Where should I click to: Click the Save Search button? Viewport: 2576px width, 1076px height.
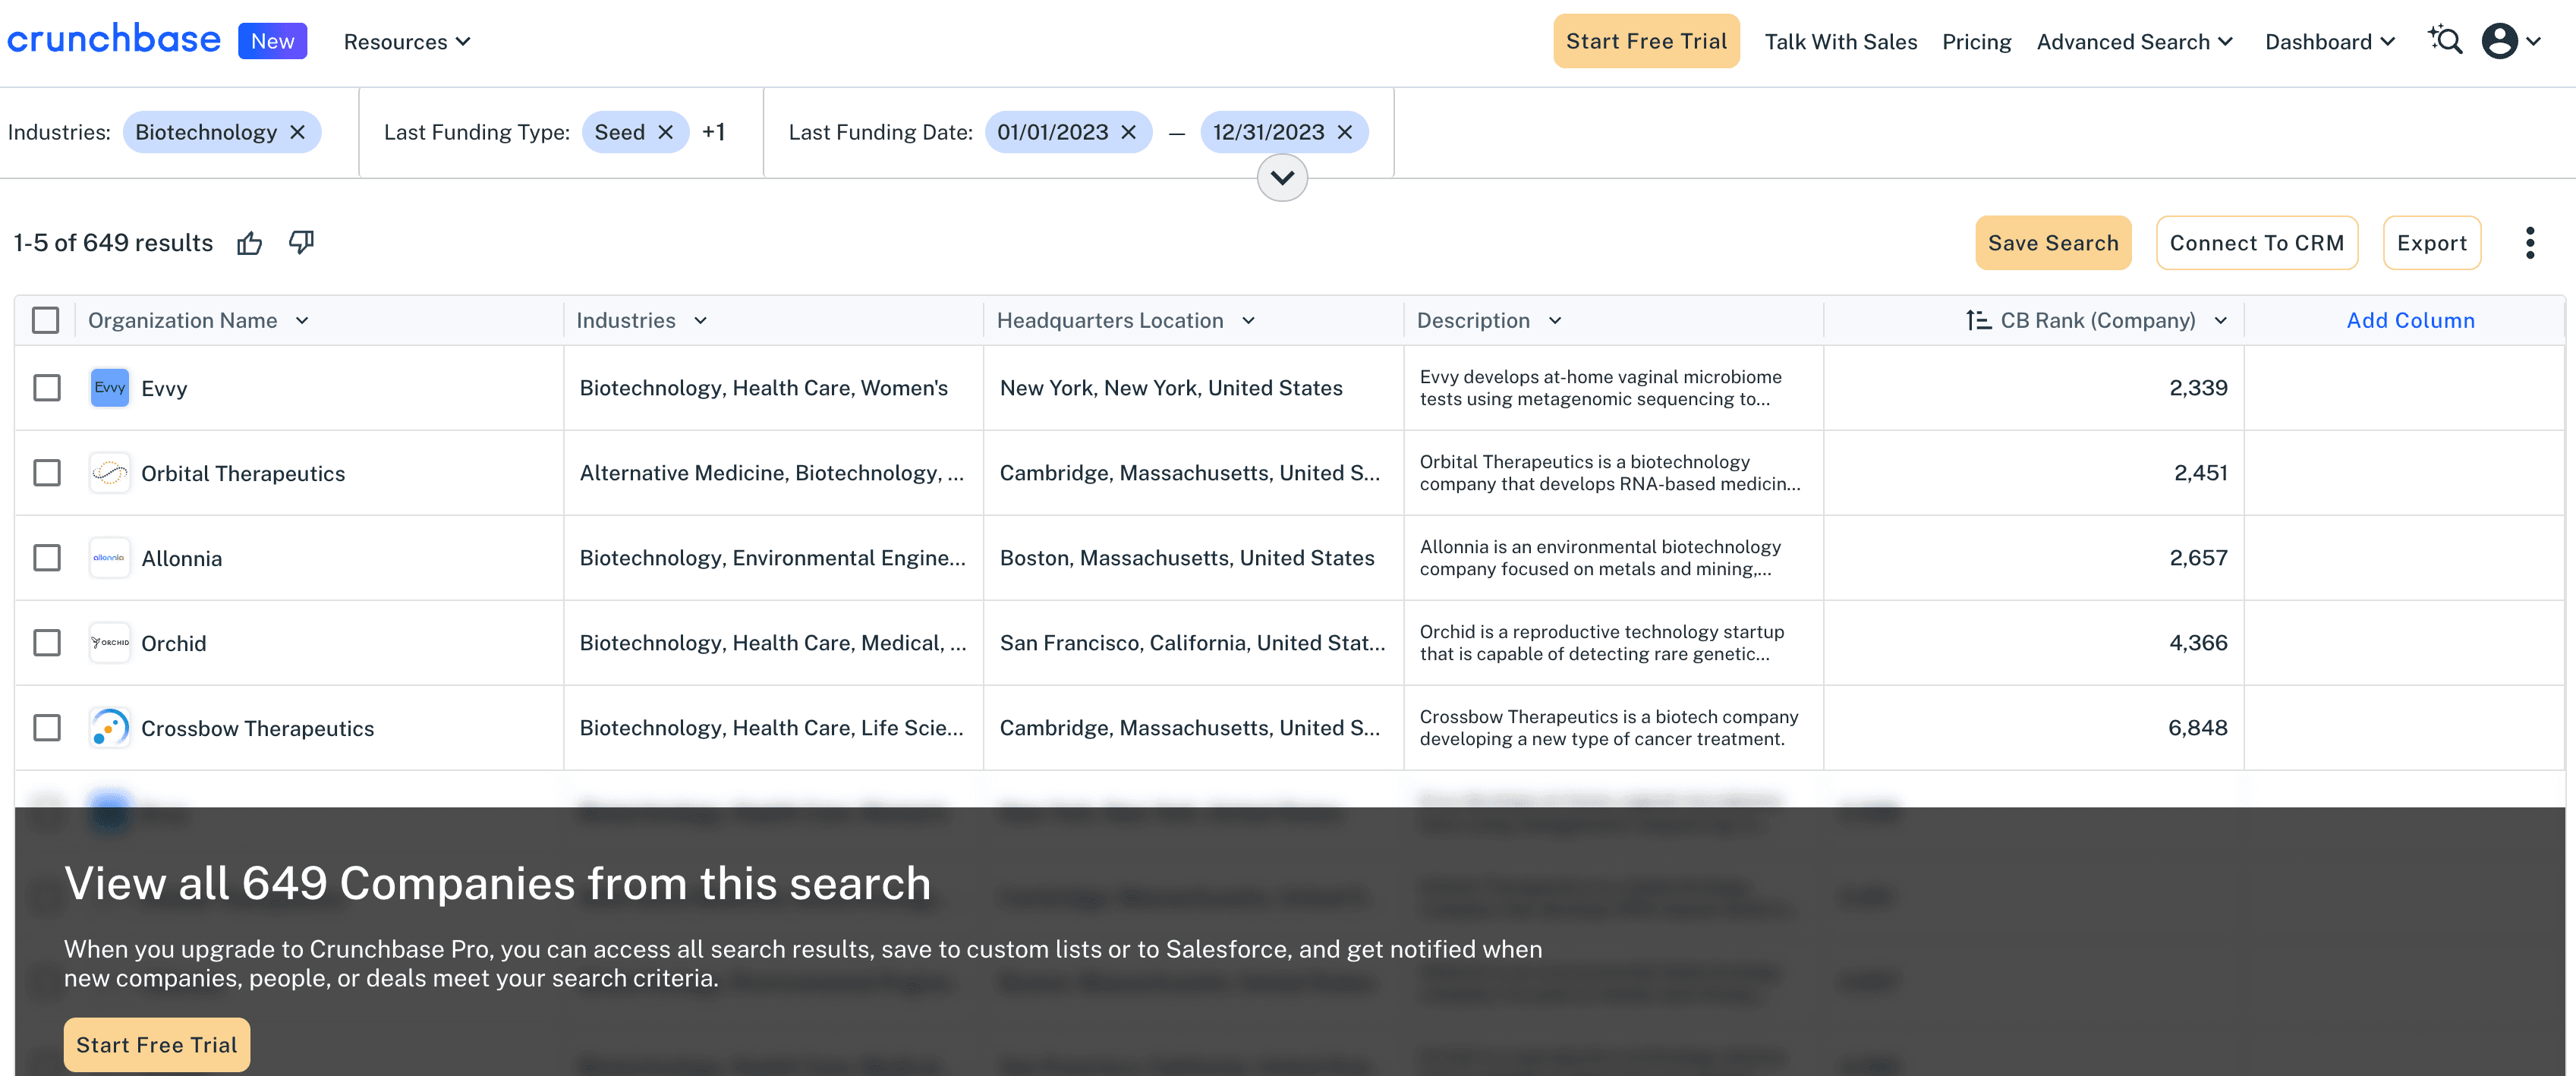(x=2052, y=242)
